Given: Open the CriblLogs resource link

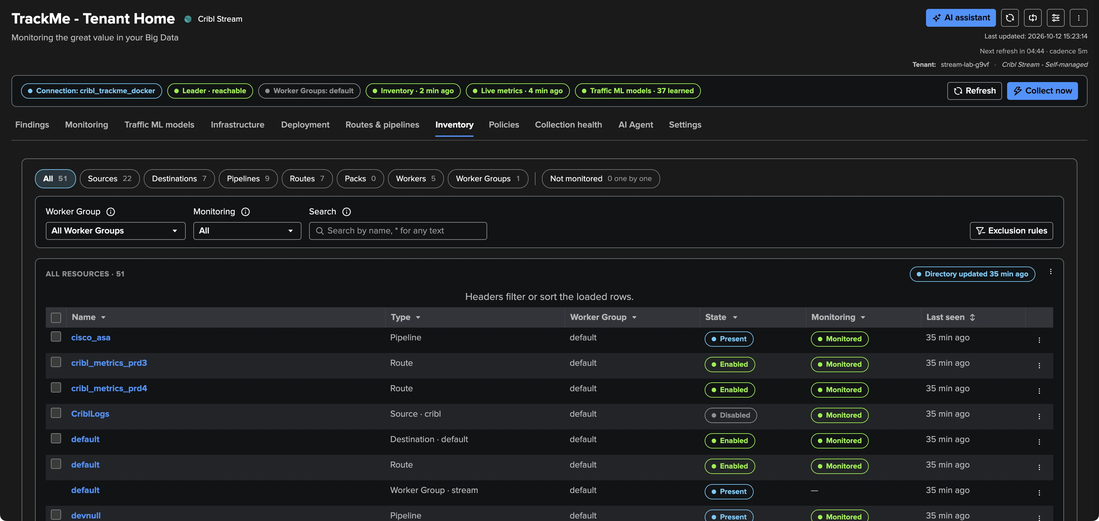Looking at the screenshot, I should [x=90, y=414].
